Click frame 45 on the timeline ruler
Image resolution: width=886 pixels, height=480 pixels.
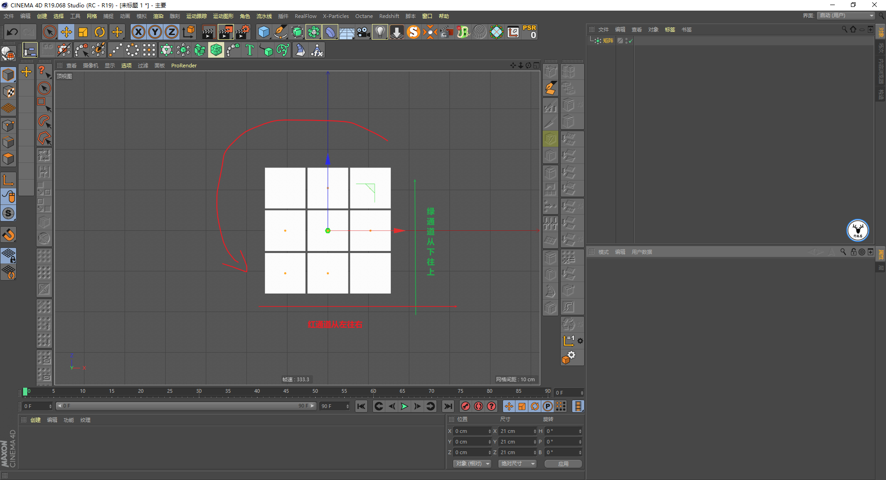coord(286,391)
